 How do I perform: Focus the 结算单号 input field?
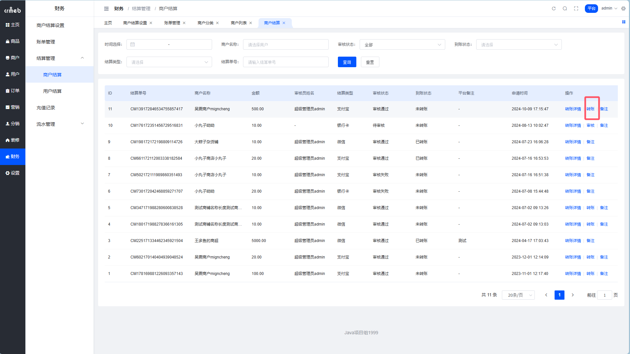click(286, 62)
